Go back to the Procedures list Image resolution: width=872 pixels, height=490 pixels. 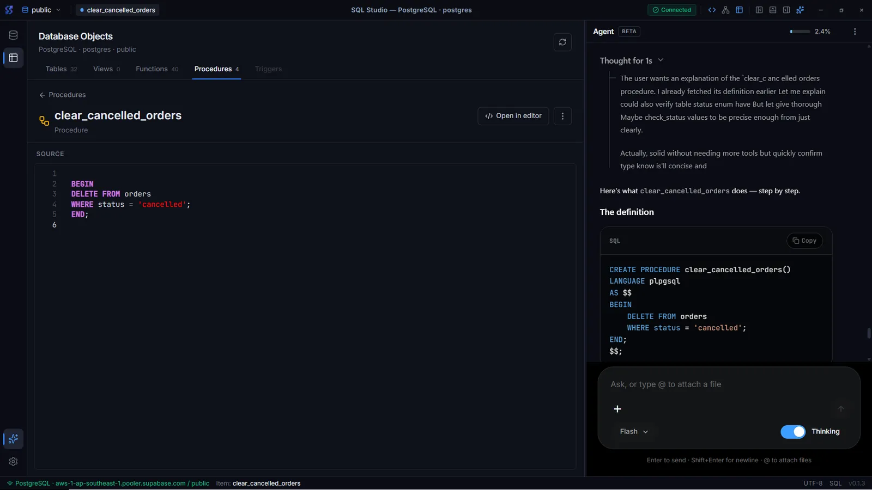62,95
